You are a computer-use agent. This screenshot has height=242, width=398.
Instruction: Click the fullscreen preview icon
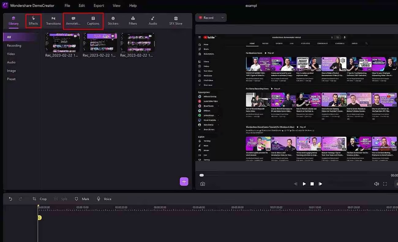pos(385,184)
